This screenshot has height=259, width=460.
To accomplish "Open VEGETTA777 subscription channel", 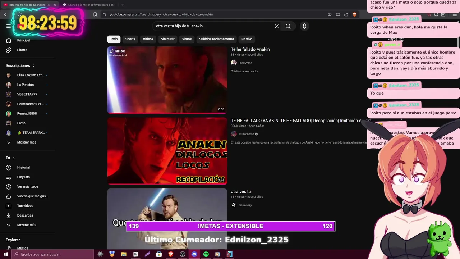I will pos(28,94).
